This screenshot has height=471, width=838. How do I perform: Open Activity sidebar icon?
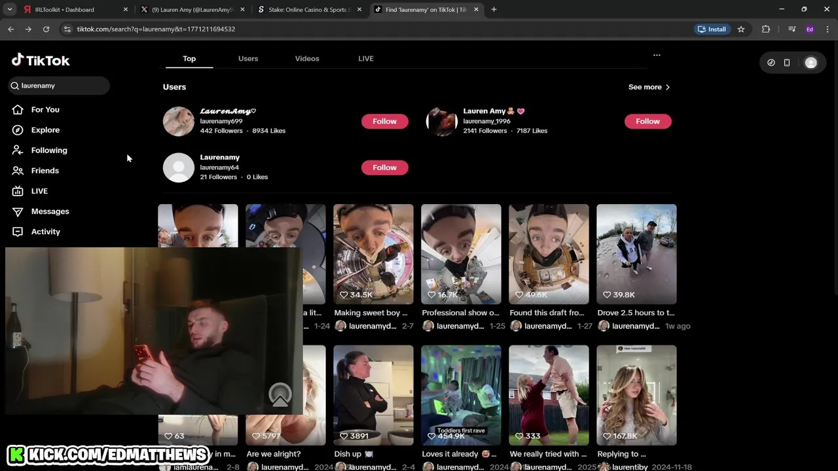pos(18,231)
